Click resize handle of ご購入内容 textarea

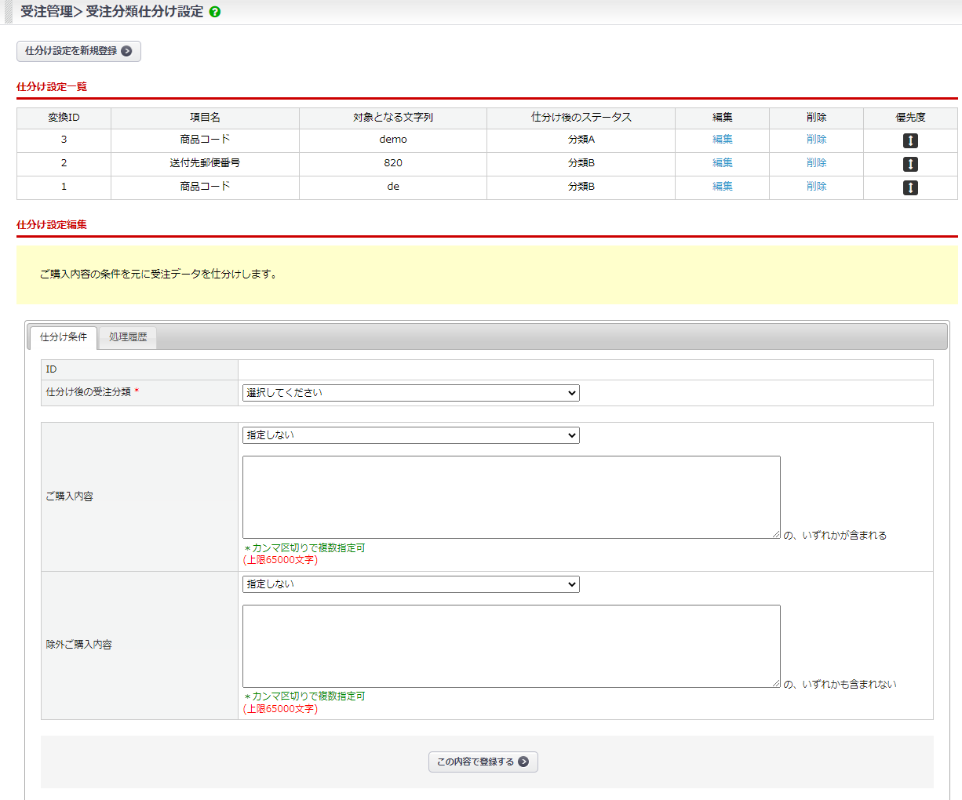pos(776,534)
